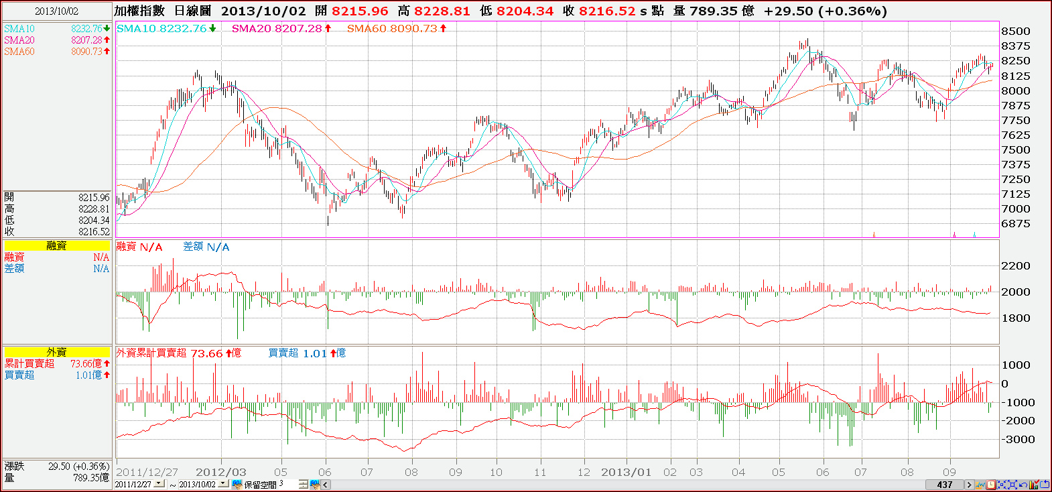Click the 2013/10/02 date header box
Viewport: 1052px width, 492px height.
[57, 11]
